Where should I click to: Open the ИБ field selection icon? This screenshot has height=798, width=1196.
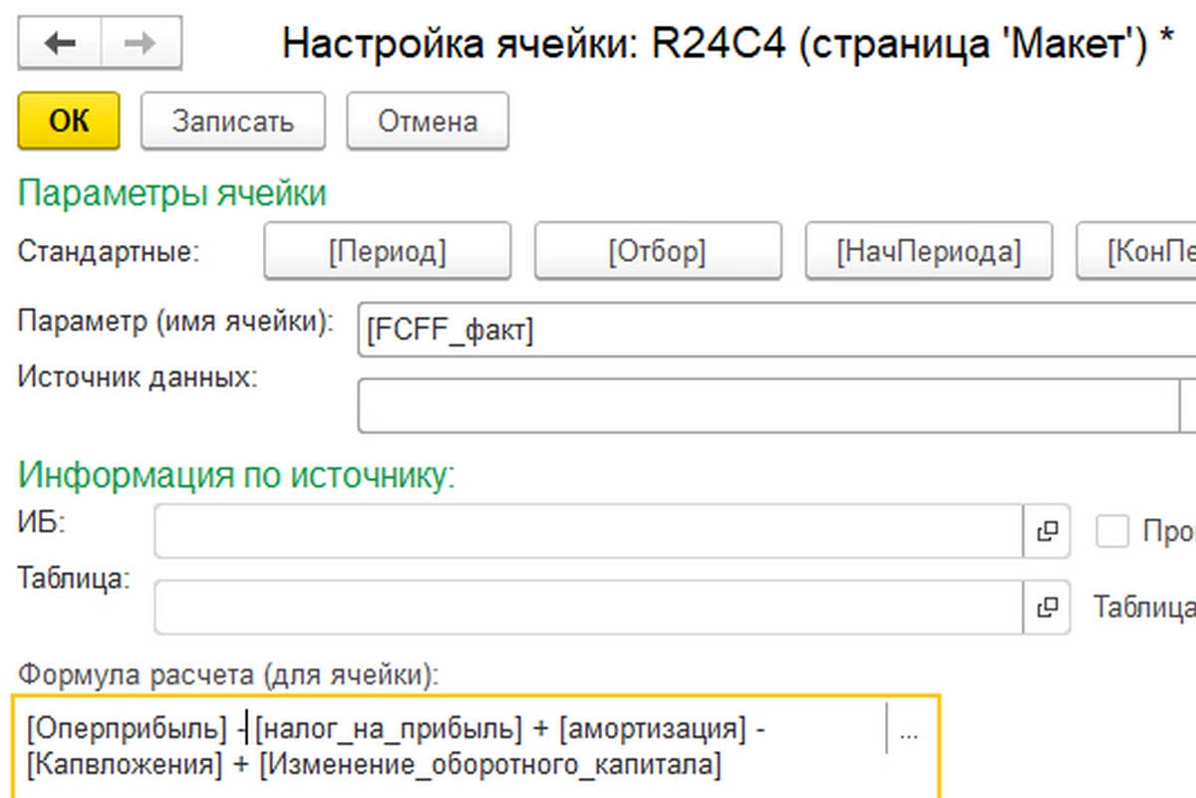1046,532
